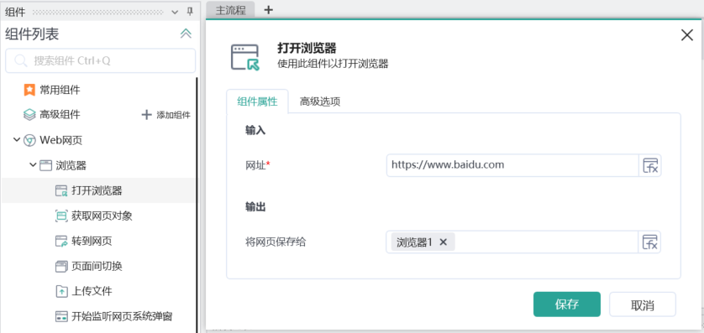Click the 保存 button
The image size is (704, 333).
tap(567, 304)
